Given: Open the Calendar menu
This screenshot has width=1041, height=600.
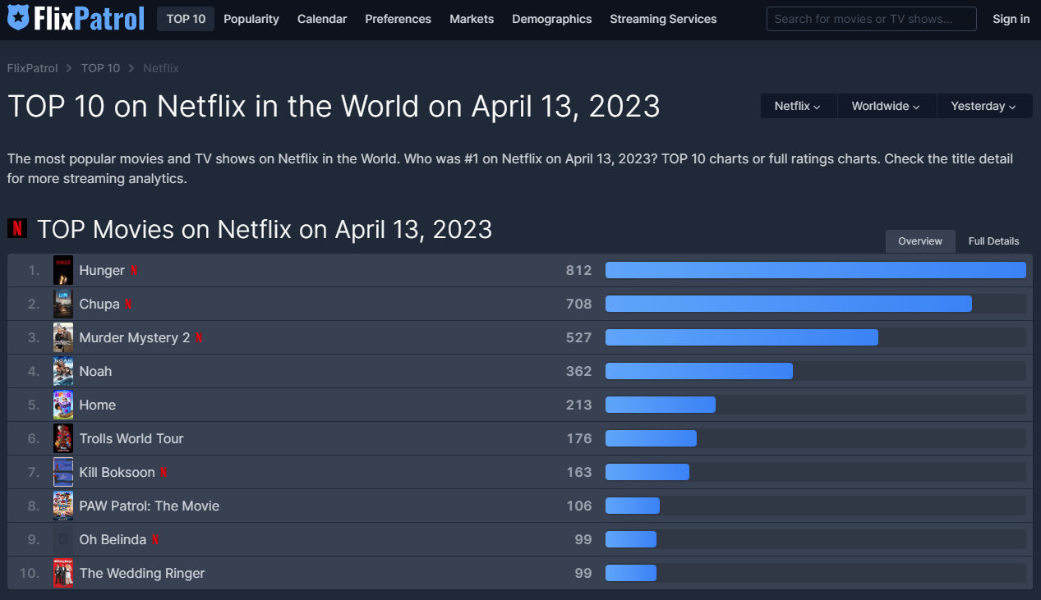Looking at the screenshot, I should pyautogui.click(x=322, y=19).
